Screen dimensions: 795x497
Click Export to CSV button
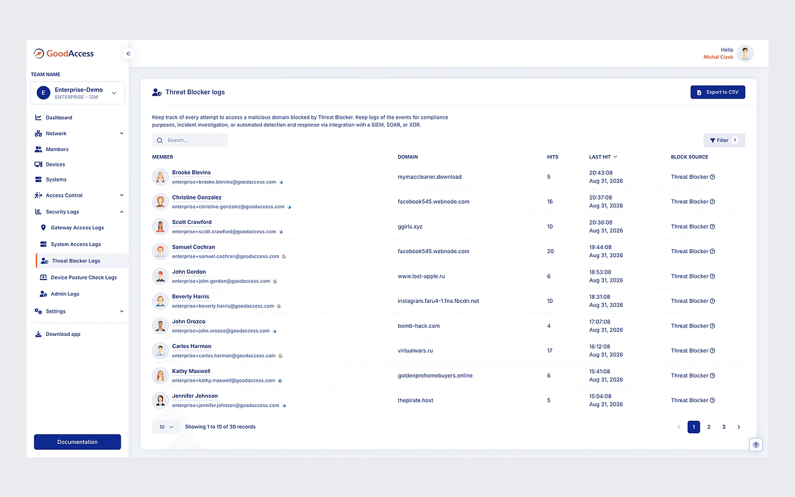tap(717, 92)
